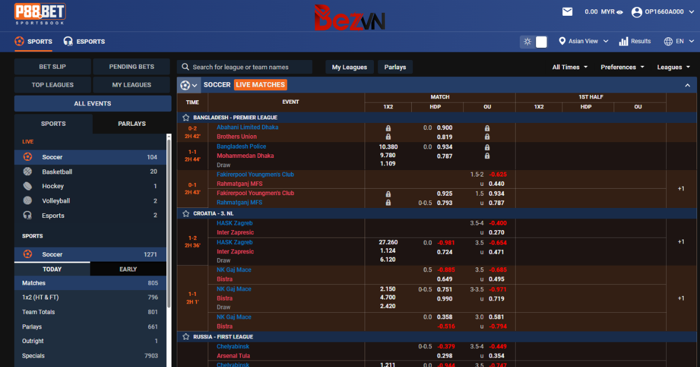Favorite the Bangladesh Premier League star
700x367 pixels.
[x=186, y=118]
